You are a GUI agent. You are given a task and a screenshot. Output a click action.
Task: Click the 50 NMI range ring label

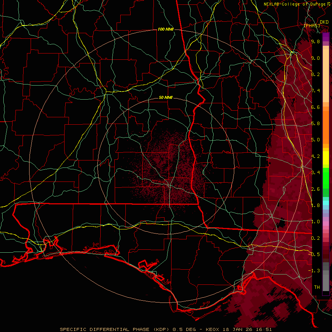pyautogui.click(x=166, y=98)
